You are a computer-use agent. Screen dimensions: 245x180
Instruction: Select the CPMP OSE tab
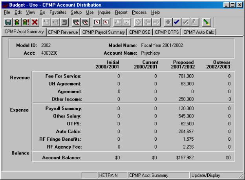(140, 32)
